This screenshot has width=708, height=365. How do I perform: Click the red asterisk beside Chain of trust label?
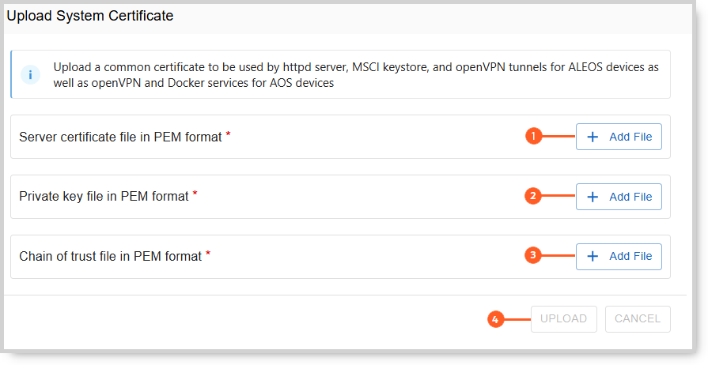208,254
